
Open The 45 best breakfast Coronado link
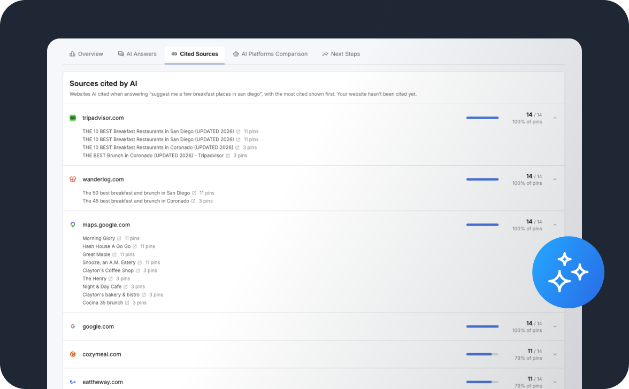click(136, 201)
